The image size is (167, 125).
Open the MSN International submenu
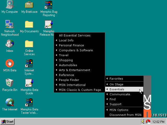(x=79, y=85)
